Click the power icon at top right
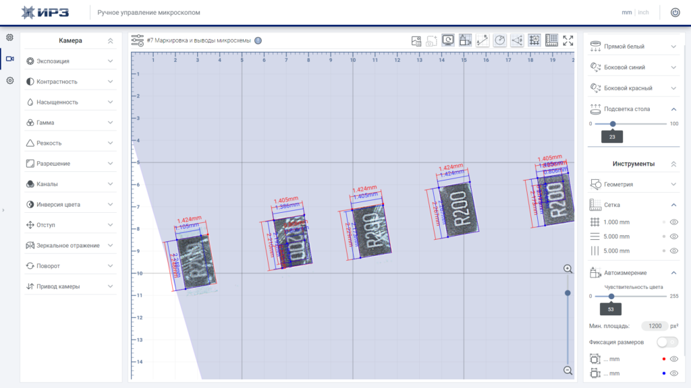 (x=675, y=12)
